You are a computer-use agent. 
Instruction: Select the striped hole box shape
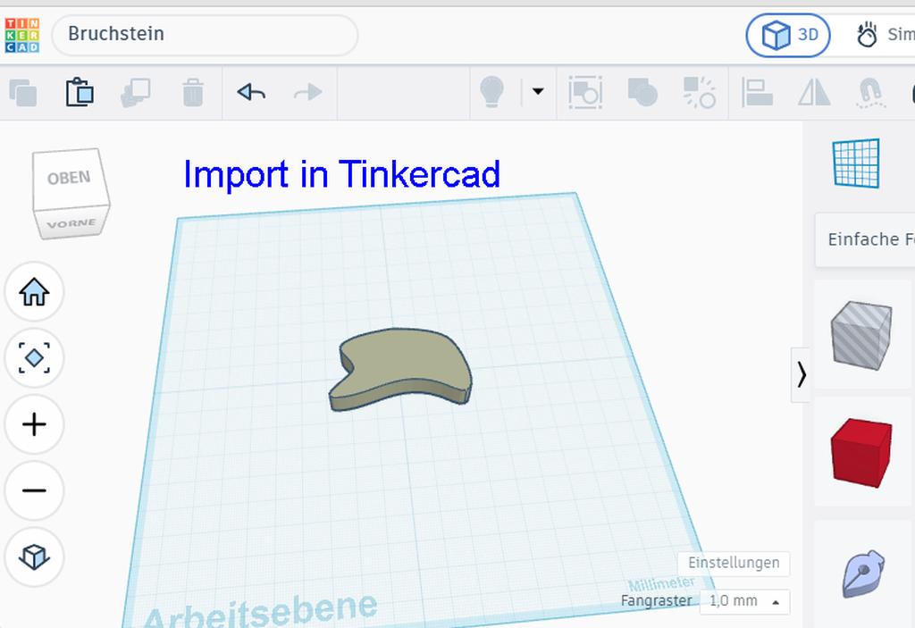861,335
